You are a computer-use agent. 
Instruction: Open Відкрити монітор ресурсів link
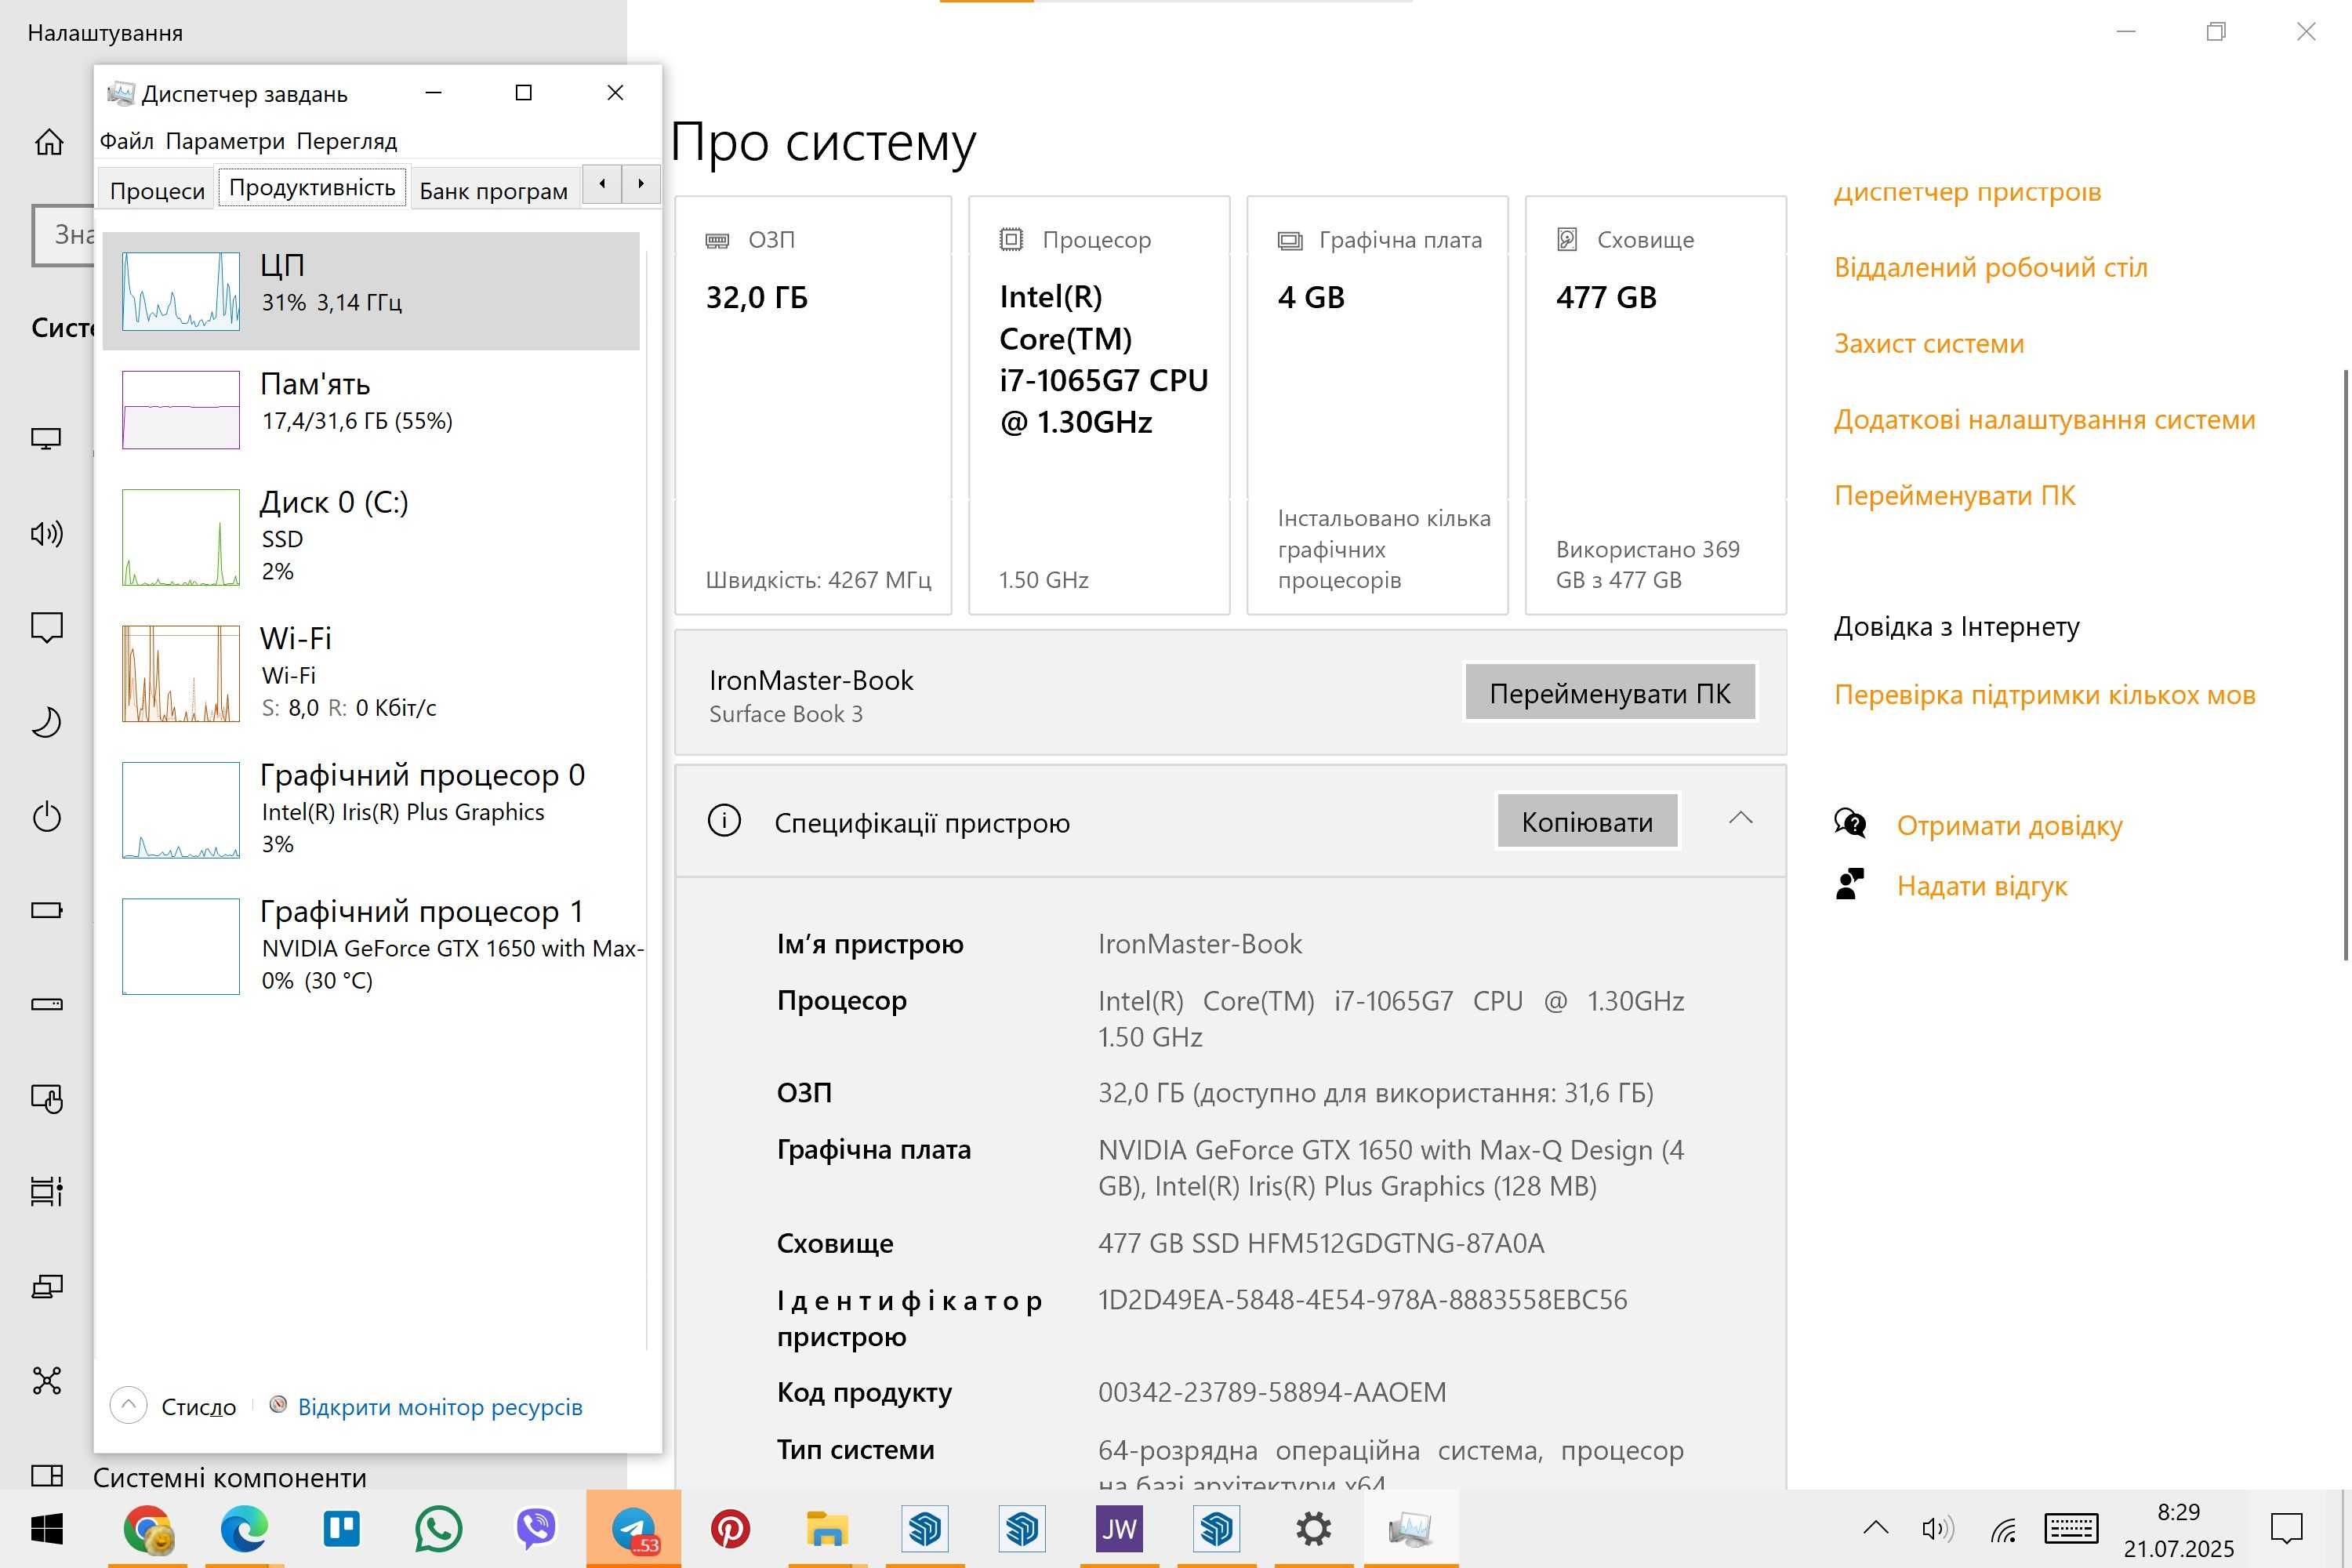[440, 1407]
